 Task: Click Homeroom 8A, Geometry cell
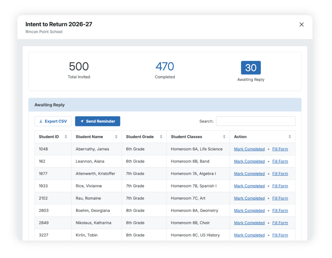pos(198,211)
